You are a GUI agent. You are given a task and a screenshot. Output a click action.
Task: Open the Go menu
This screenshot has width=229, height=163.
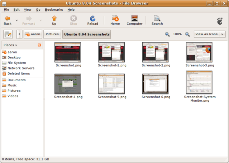pyautogui.click(x=38, y=10)
